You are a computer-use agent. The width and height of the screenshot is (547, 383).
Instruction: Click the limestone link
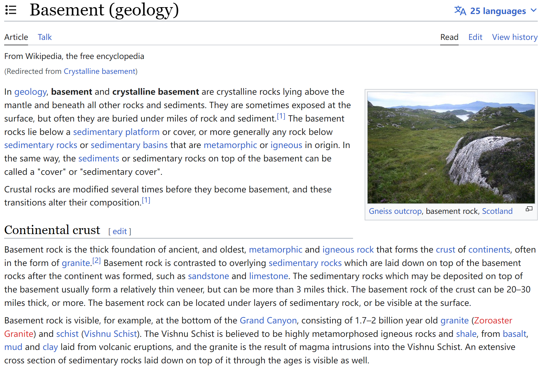tap(269, 276)
